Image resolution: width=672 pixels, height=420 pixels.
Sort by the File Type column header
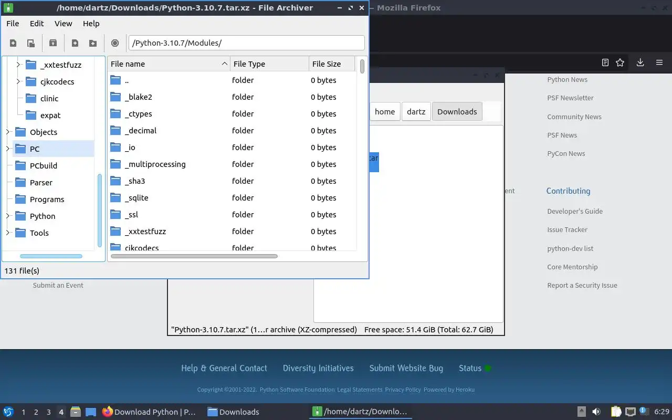pos(269,64)
